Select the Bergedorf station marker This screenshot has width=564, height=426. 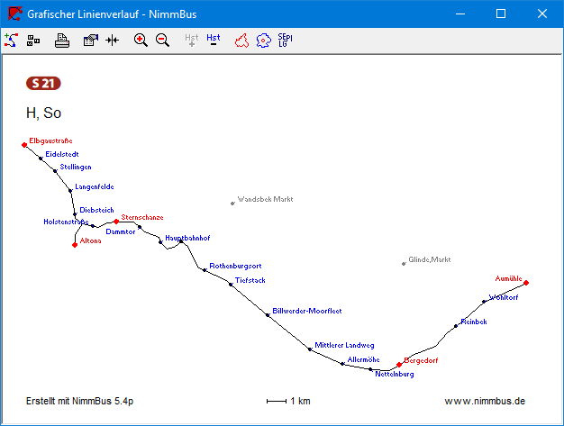coord(399,365)
